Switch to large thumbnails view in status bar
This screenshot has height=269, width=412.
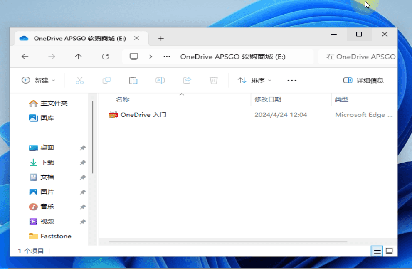389,251
